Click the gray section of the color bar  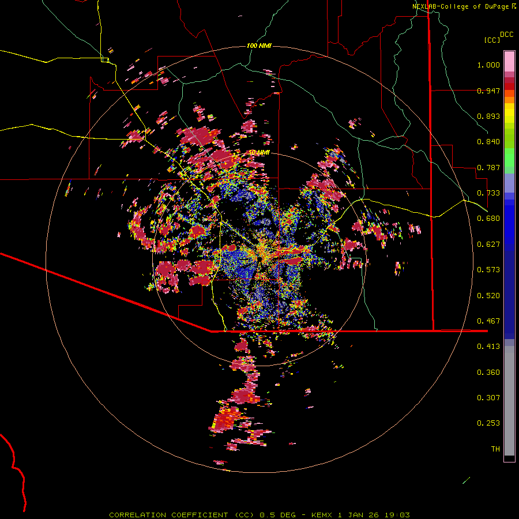[x=509, y=401]
